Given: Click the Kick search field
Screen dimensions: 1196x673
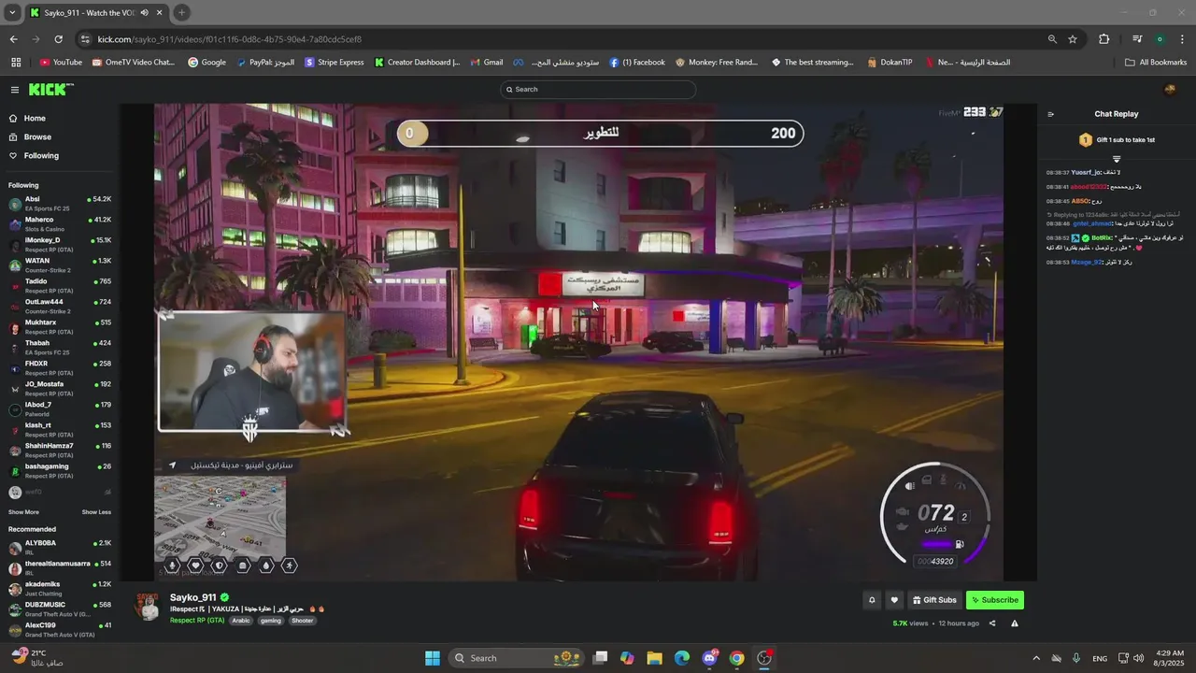Looking at the screenshot, I should pos(598,90).
